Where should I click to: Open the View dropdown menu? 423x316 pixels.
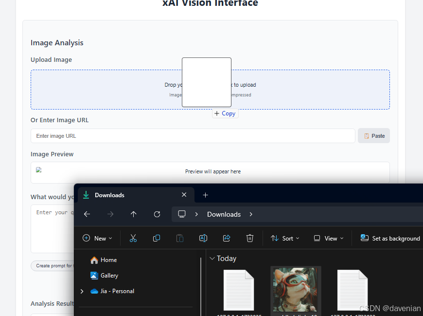pyautogui.click(x=329, y=238)
